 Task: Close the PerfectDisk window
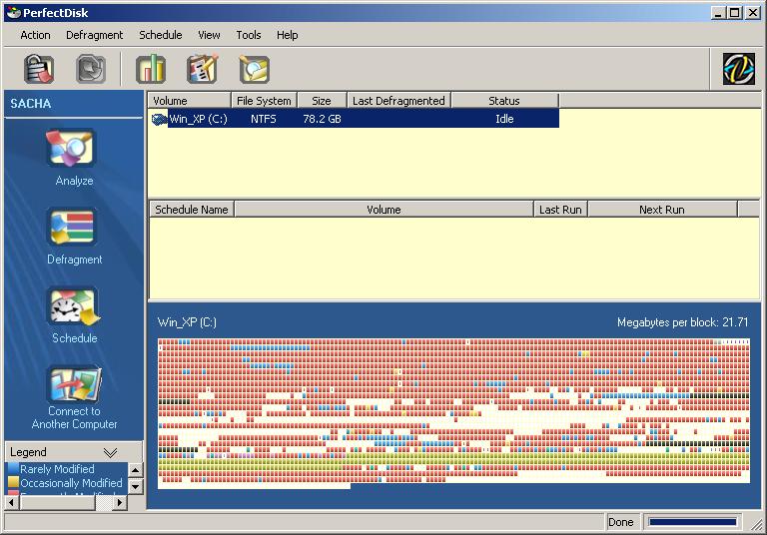(753, 13)
